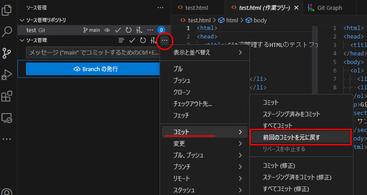Switch to test.html (作業ツリー) tab

[264, 8]
